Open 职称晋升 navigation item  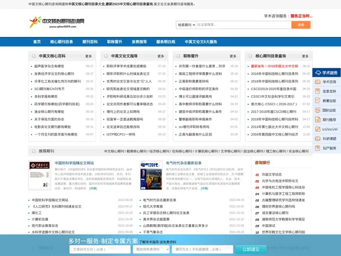[115, 42]
